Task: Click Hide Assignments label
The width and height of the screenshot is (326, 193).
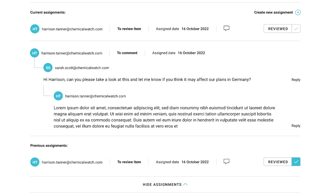Action: tap(162, 185)
